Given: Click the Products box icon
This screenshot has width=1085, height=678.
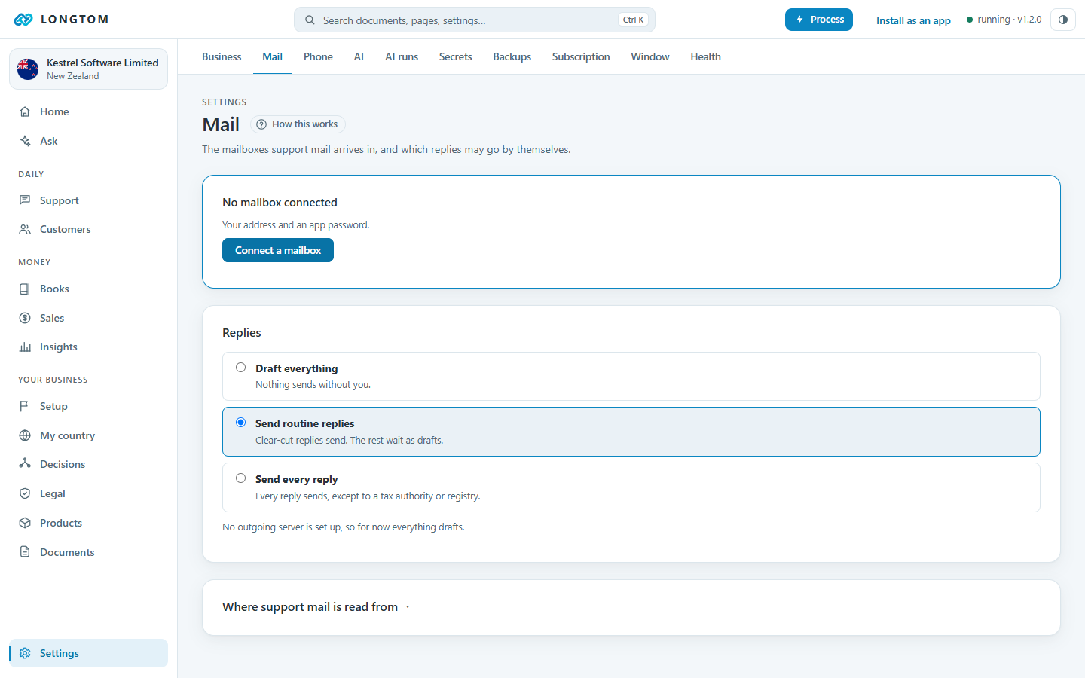Looking at the screenshot, I should point(25,523).
